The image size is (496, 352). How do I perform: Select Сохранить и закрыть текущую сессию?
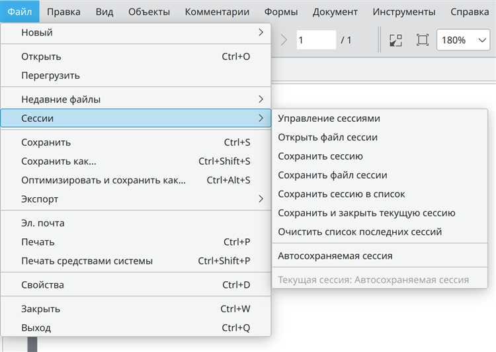pyautogui.click(x=380, y=213)
